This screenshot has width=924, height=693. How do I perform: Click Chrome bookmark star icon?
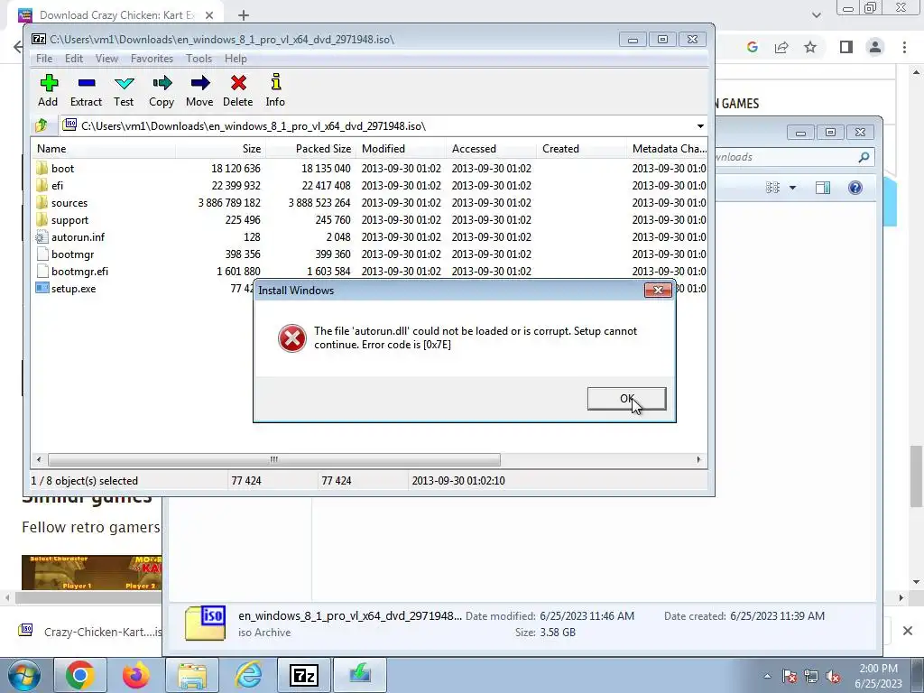(x=810, y=47)
